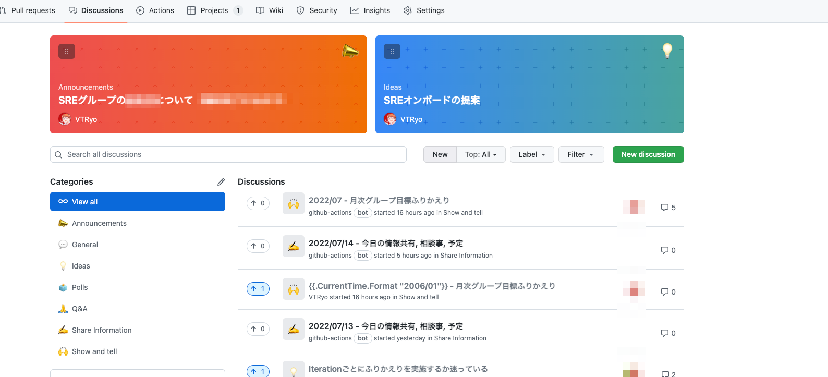Select the Q&A category
828x377 pixels.
(138, 309)
